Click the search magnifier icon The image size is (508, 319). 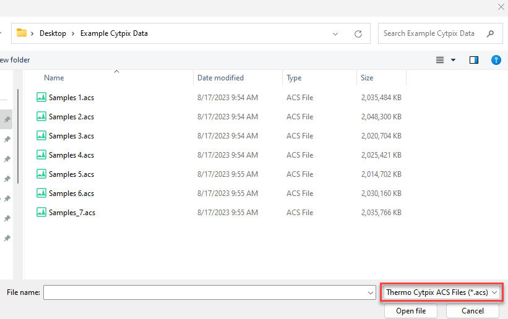pyautogui.click(x=490, y=33)
